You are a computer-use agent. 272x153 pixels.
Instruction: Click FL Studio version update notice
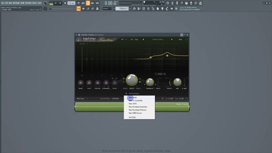(x=190, y=8)
